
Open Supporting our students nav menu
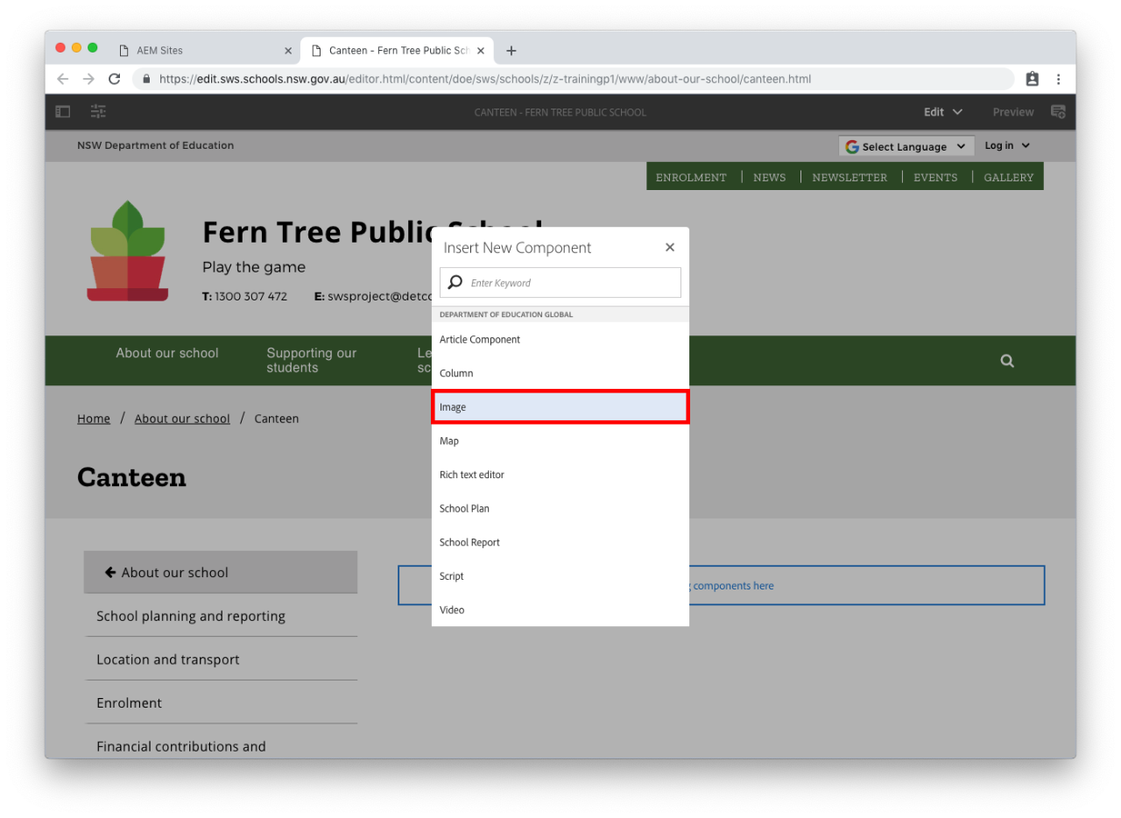click(312, 360)
